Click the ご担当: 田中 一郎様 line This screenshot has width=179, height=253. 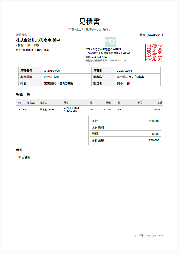tap(27, 45)
